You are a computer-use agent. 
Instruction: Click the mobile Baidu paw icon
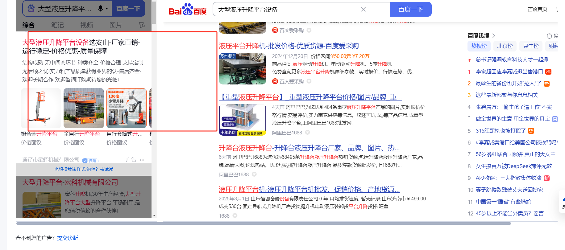(x=31, y=9)
